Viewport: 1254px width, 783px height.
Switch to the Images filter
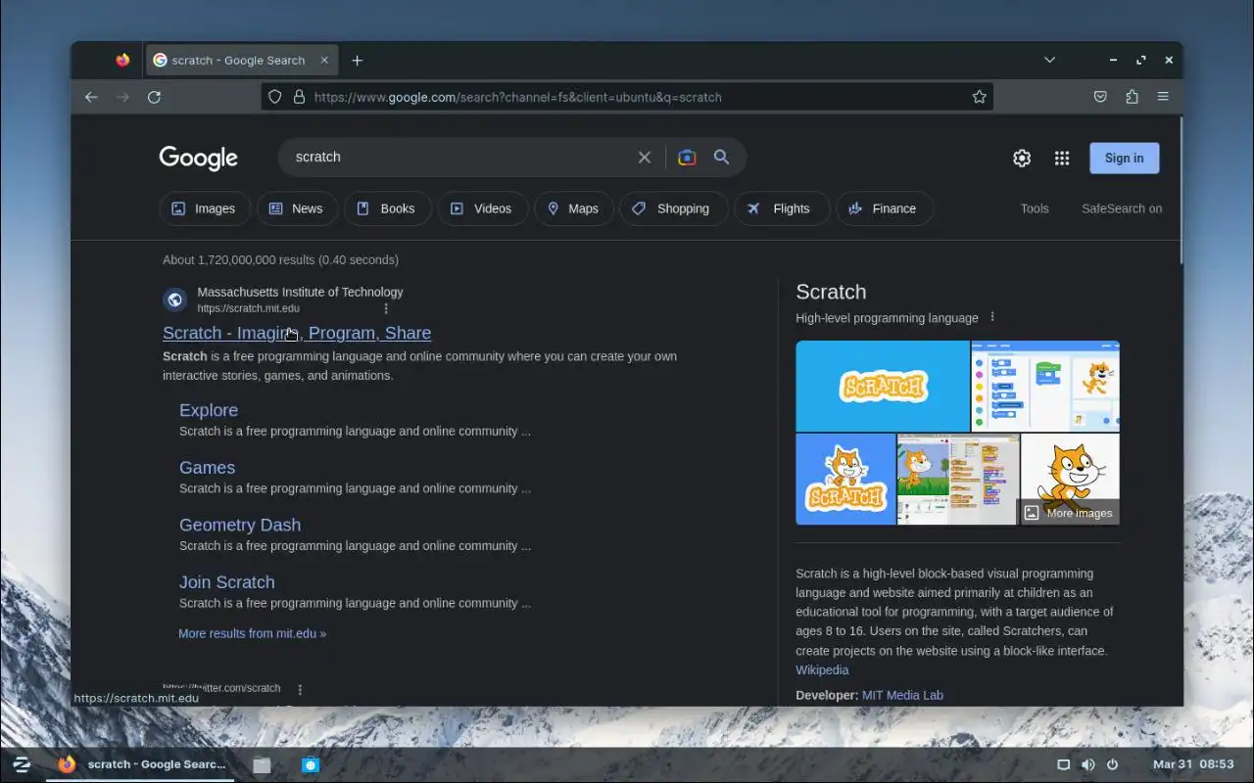[204, 208]
